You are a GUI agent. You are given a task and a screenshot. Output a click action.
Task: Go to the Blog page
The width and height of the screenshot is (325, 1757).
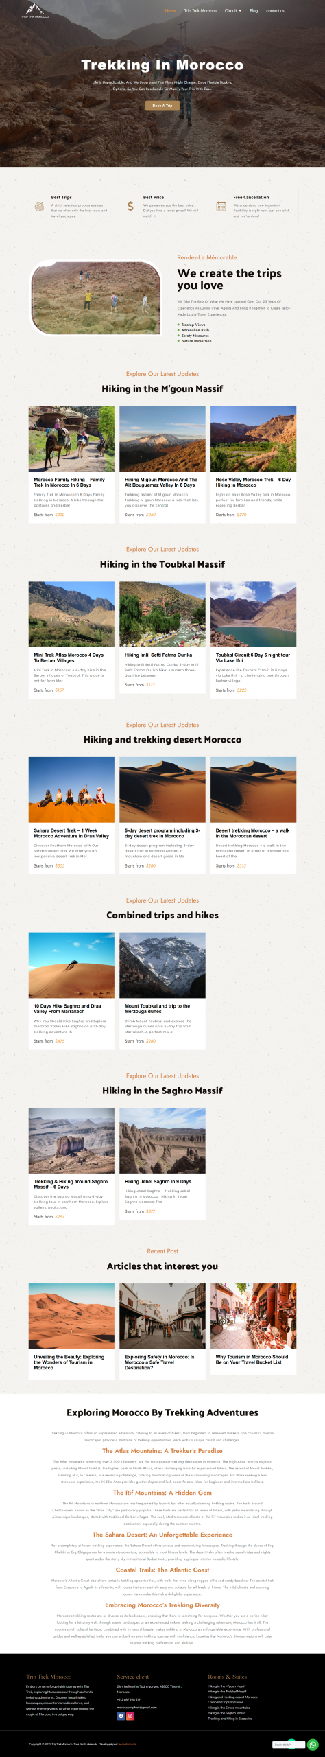(x=254, y=11)
